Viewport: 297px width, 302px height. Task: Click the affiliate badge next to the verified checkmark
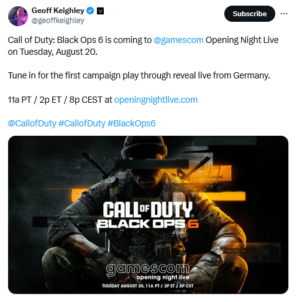tap(100, 11)
